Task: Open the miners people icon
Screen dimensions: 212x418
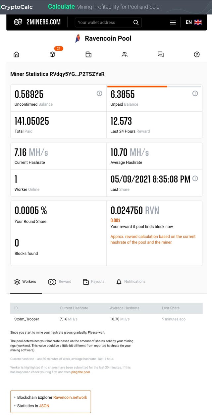Action: click(125, 54)
